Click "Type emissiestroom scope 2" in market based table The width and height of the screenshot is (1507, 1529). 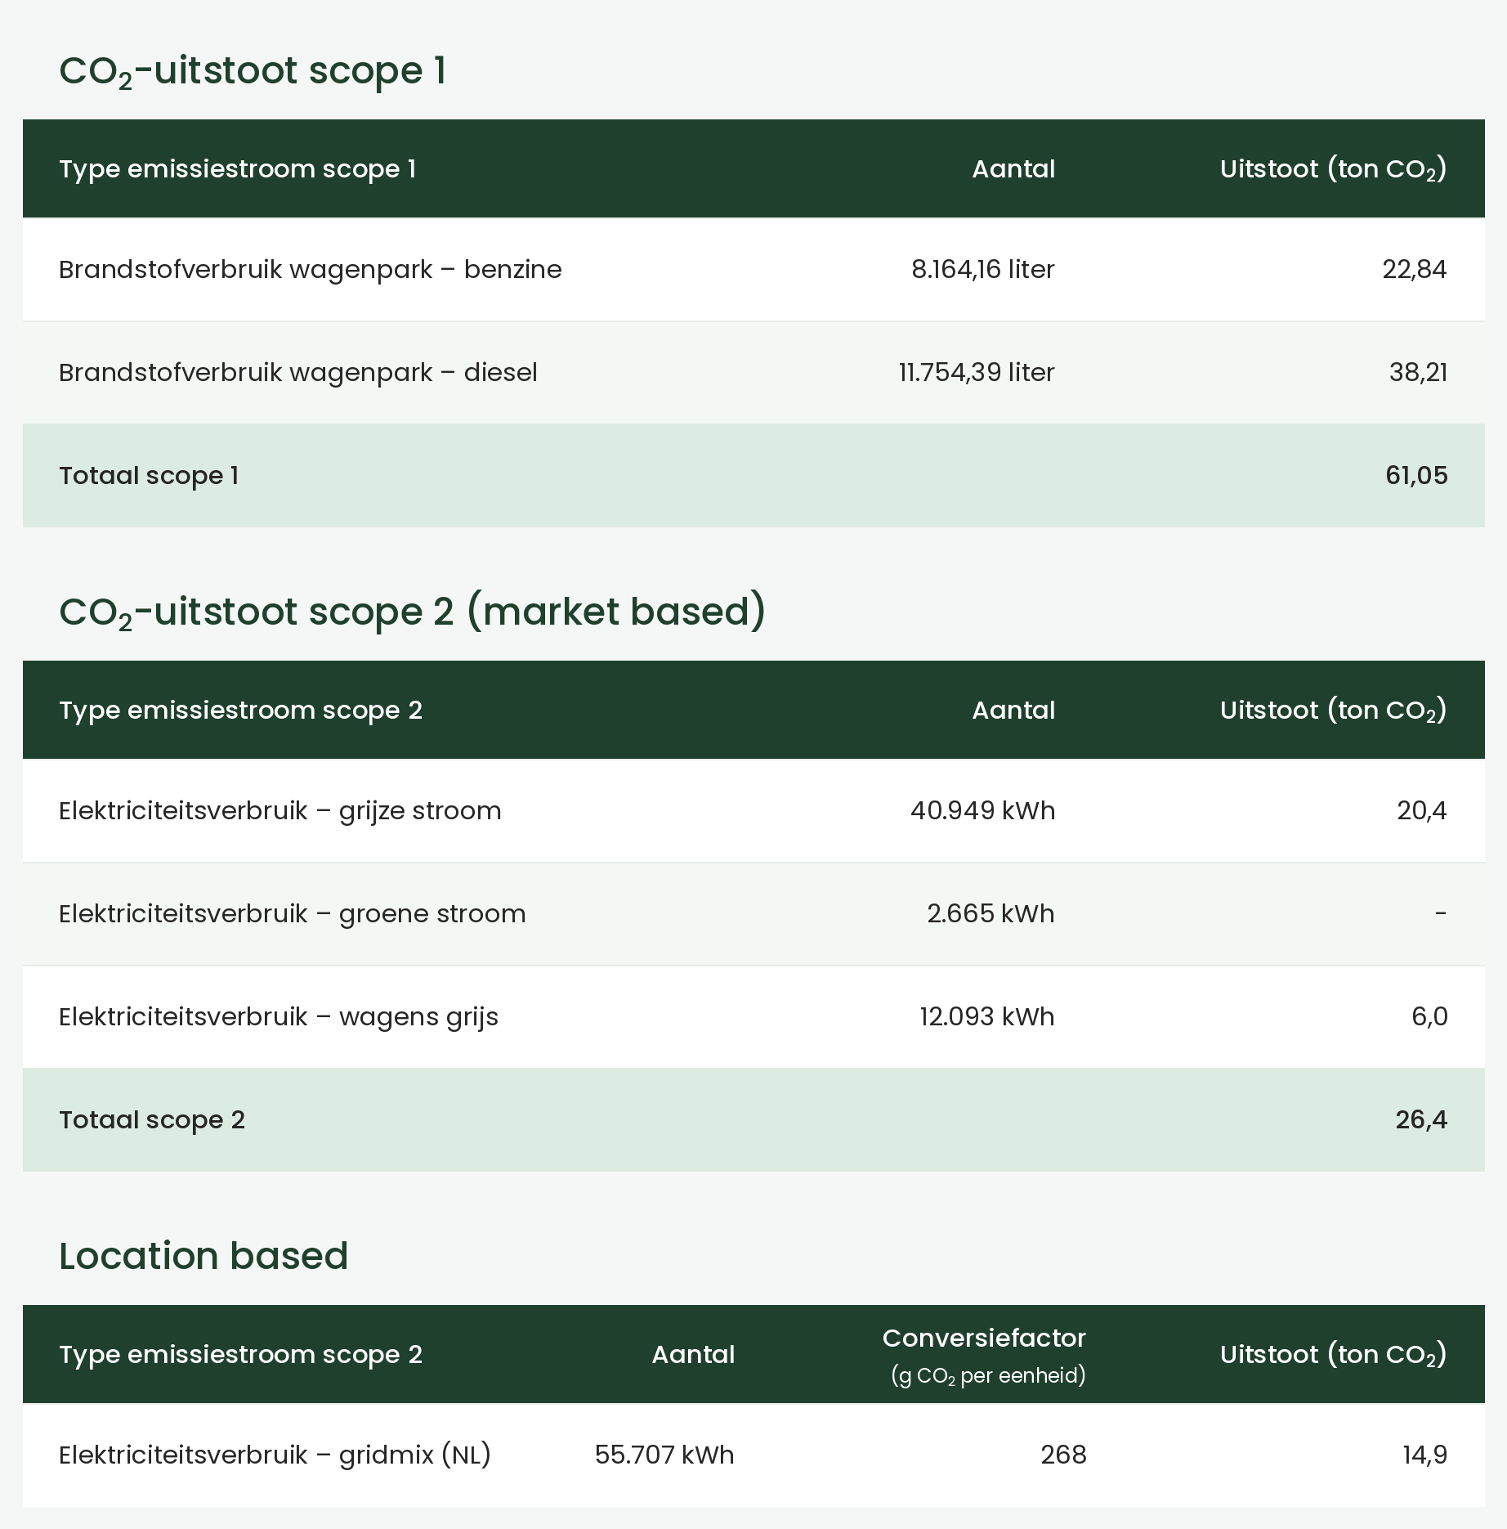tap(241, 711)
